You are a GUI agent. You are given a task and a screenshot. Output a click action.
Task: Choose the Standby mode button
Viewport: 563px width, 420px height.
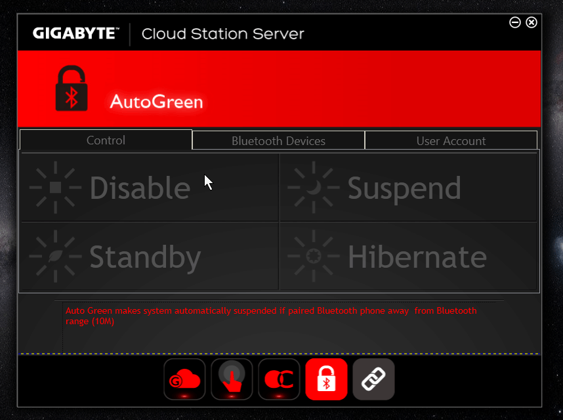[150, 257]
